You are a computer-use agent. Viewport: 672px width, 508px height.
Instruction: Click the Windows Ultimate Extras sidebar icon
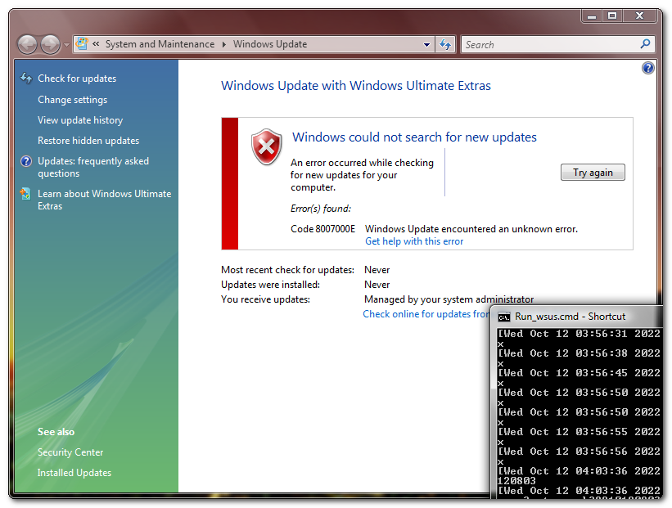pos(25,194)
